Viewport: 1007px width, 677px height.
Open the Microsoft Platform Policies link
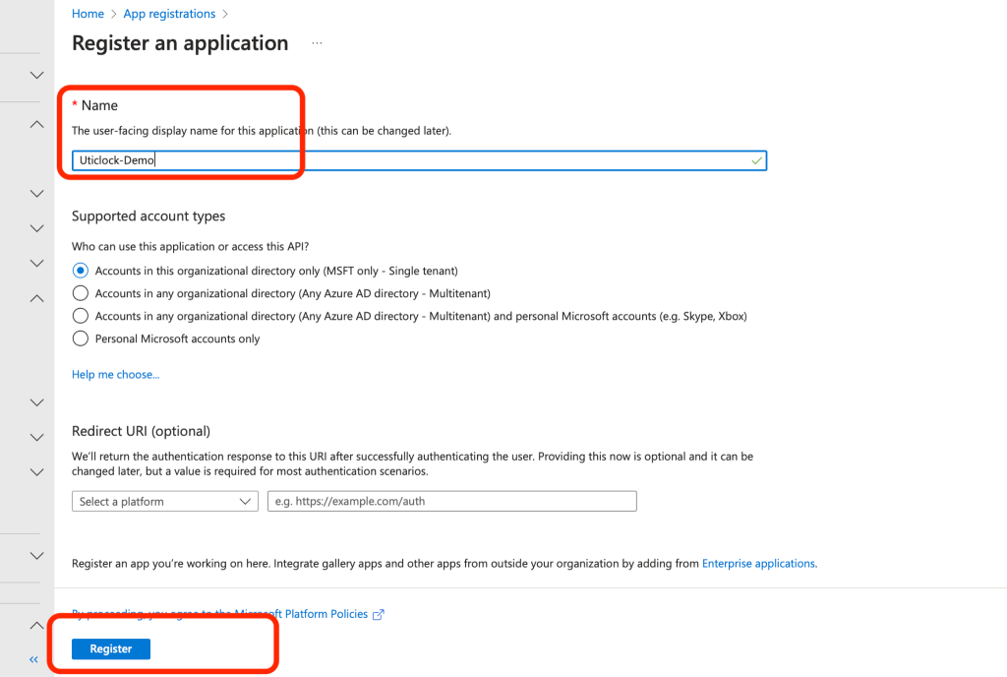219,614
